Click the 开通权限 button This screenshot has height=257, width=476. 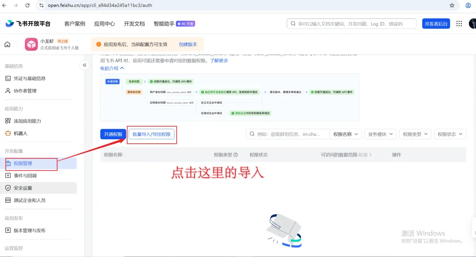click(x=113, y=134)
